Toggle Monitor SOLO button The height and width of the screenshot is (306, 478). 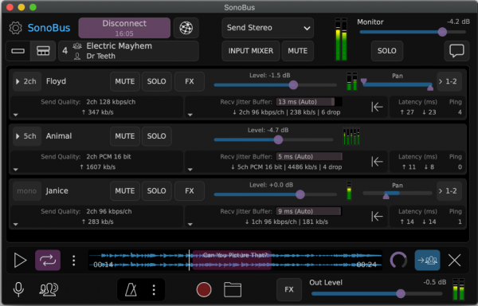[387, 51]
